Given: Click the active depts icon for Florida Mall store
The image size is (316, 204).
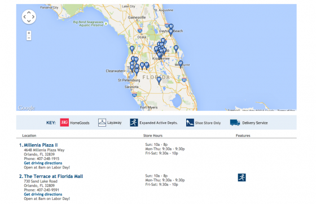Looking at the screenshot, I should (x=242, y=177).
